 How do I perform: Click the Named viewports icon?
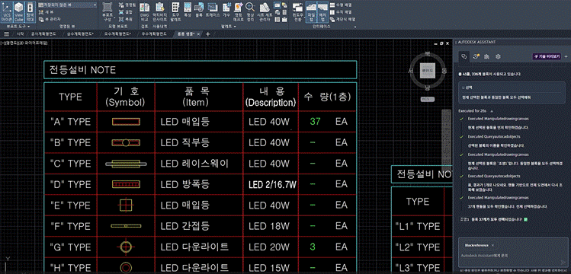coord(121,5)
